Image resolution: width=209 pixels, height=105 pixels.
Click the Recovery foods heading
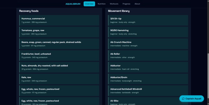click(x=29, y=11)
